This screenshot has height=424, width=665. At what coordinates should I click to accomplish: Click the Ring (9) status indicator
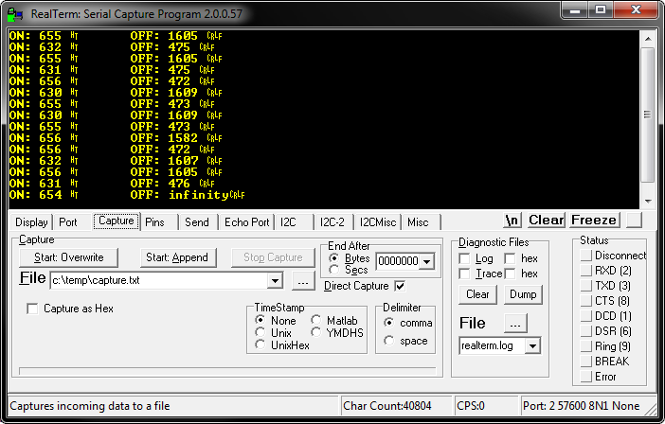tap(586, 346)
